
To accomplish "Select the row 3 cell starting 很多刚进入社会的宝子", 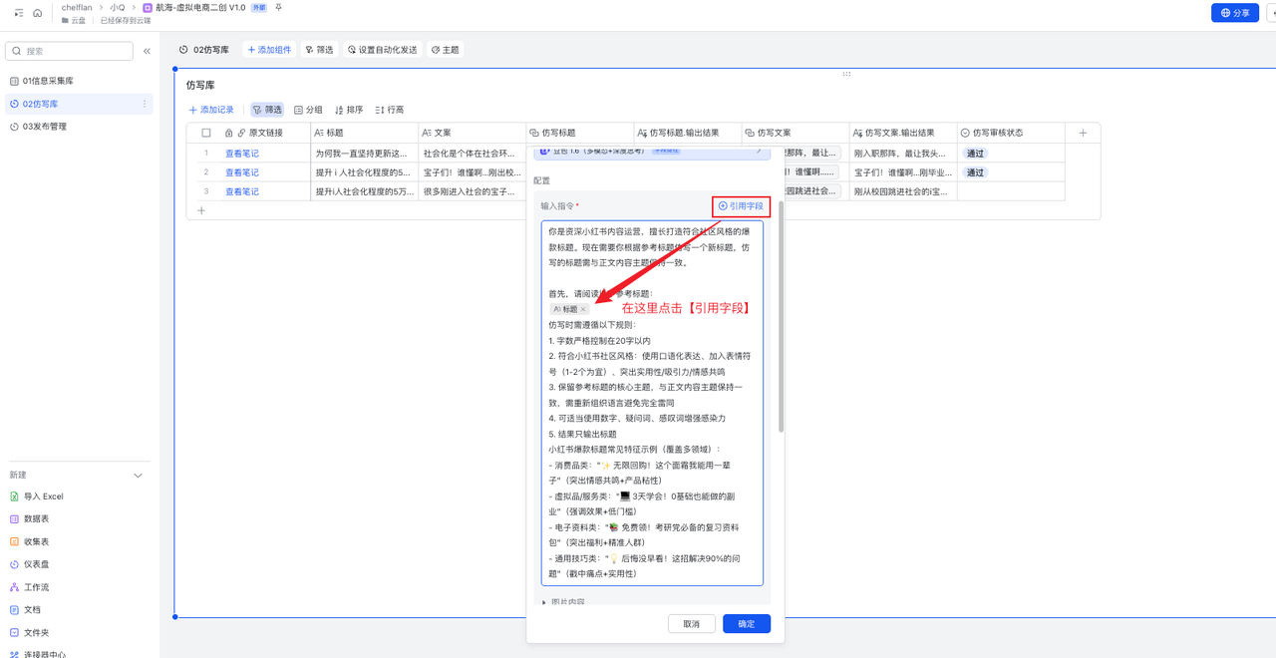I will click(x=473, y=191).
